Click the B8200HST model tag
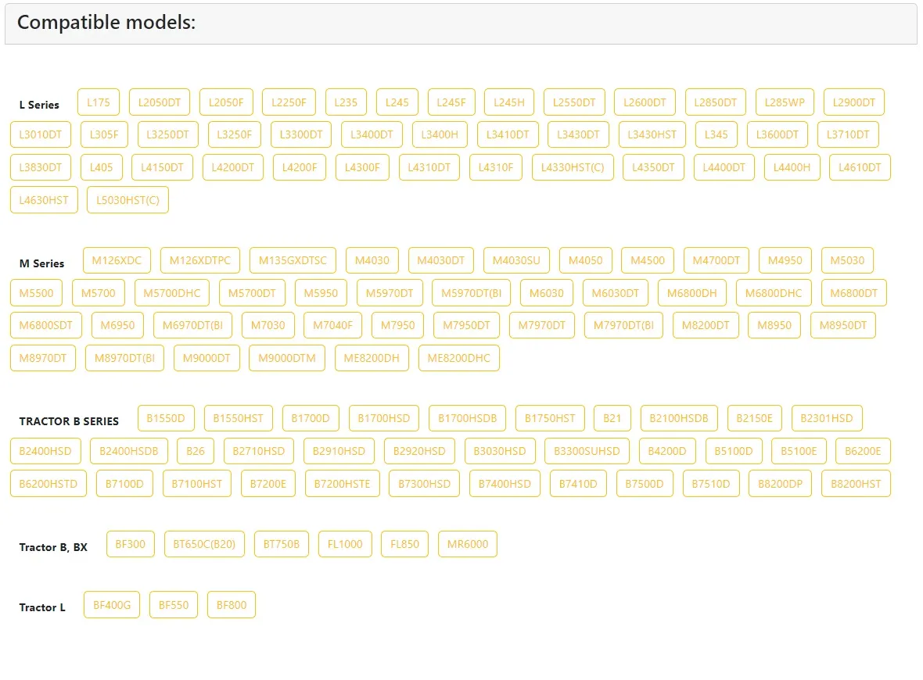 pos(857,484)
